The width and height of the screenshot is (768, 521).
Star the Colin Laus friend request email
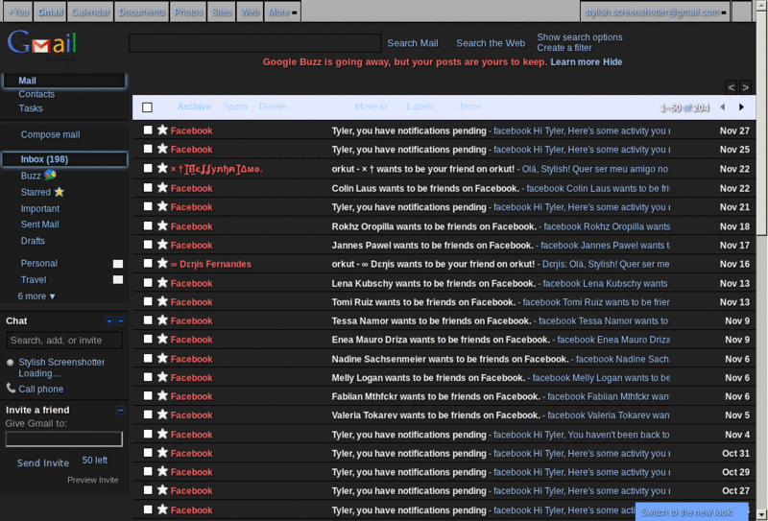pos(162,187)
